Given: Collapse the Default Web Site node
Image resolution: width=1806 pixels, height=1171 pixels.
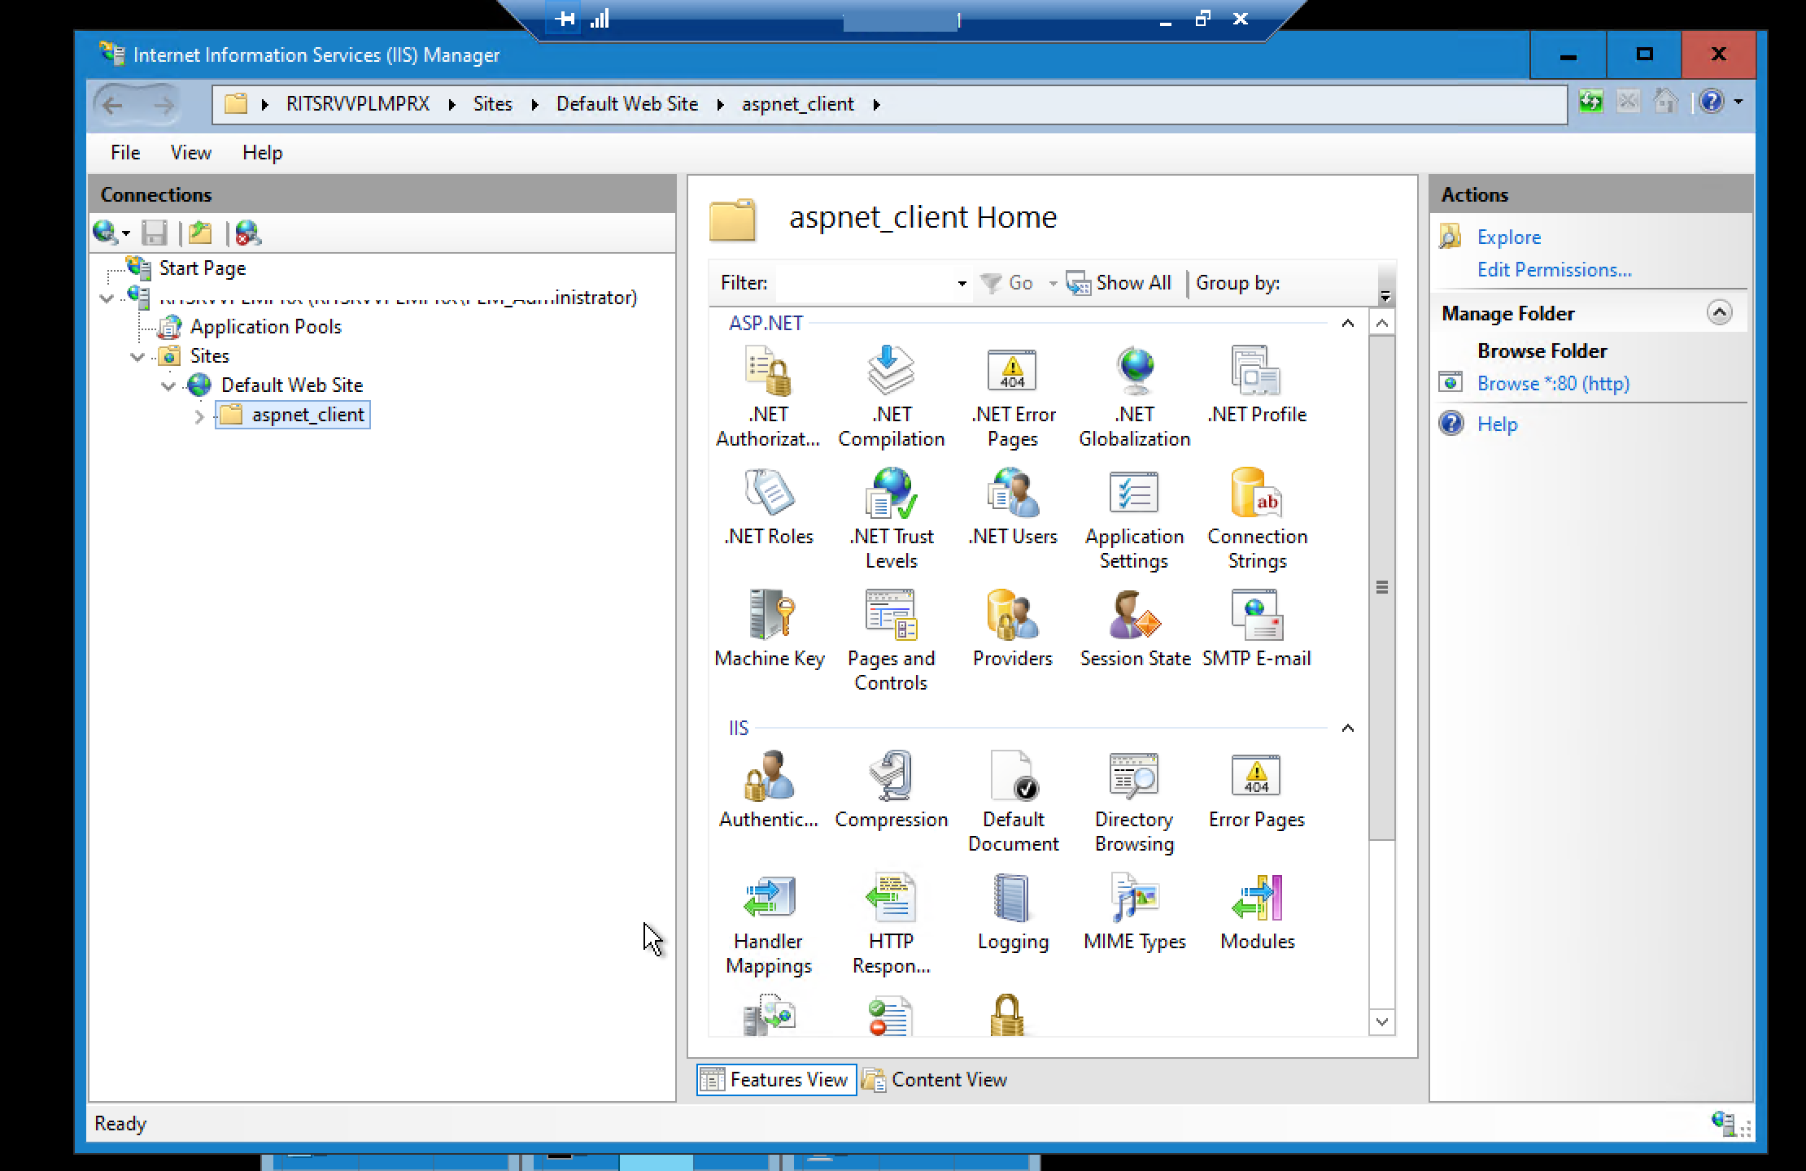Looking at the screenshot, I should coord(168,386).
